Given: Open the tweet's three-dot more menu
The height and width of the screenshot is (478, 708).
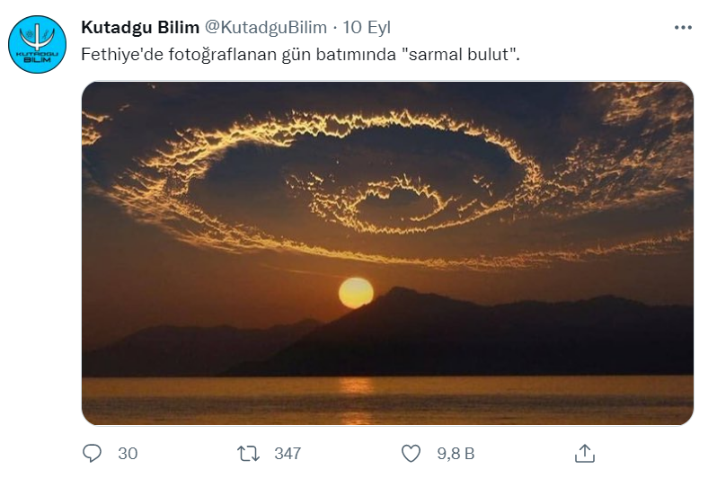Looking at the screenshot, I should click(x=684, y=27).
